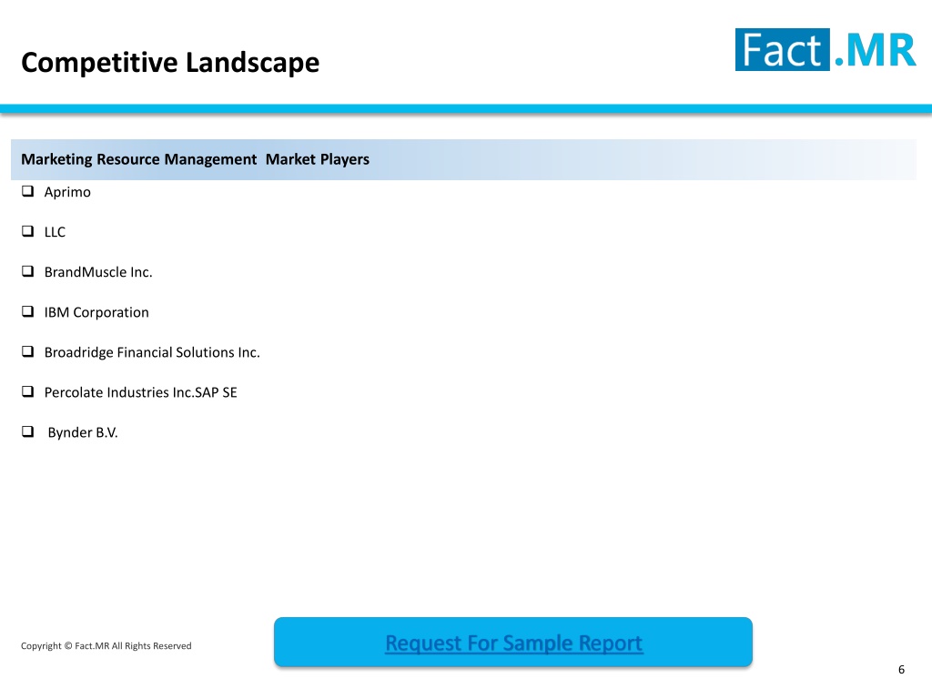Screen dimensions: 932x699
Task: Select 'Percolate Industries Inc.SAP SE' text
Action: (140, 392)
